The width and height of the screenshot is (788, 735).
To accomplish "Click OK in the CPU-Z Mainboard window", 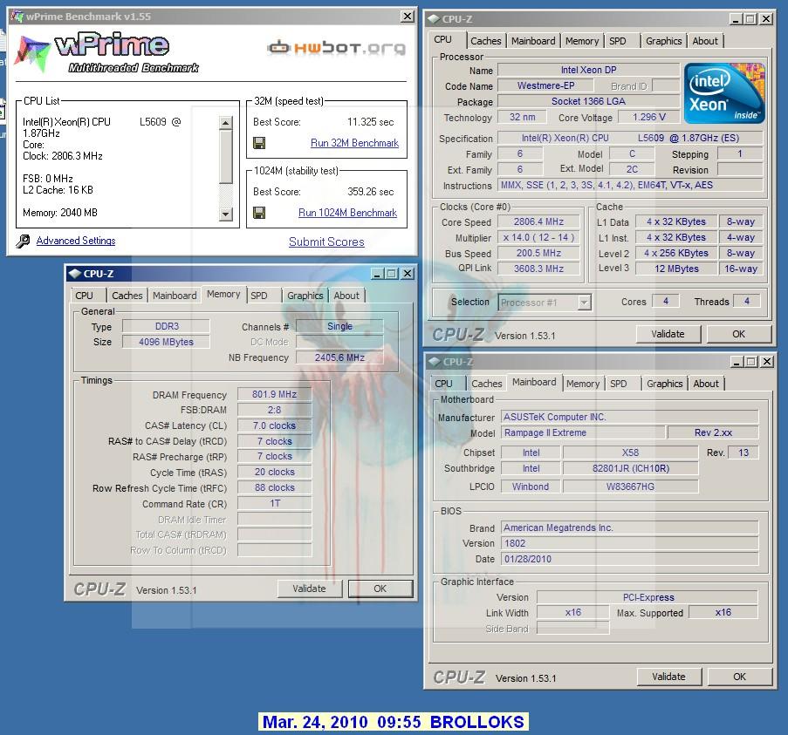I will (739, 677).
